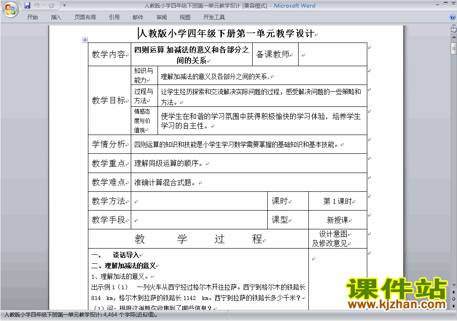Restore down the Word window
Screen dimensions: 457x321
pyautogui.click(x=445, y=4)
